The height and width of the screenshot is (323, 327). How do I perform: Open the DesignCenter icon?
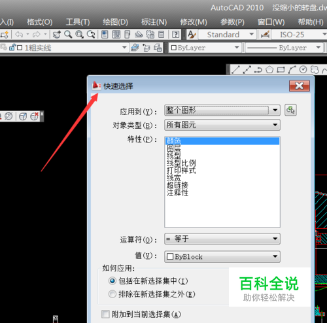116,35
